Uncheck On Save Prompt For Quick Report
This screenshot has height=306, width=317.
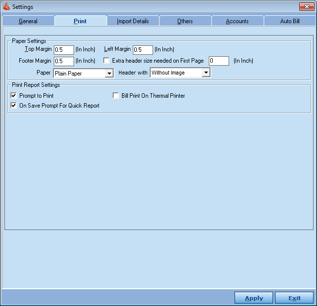(14, 105)
